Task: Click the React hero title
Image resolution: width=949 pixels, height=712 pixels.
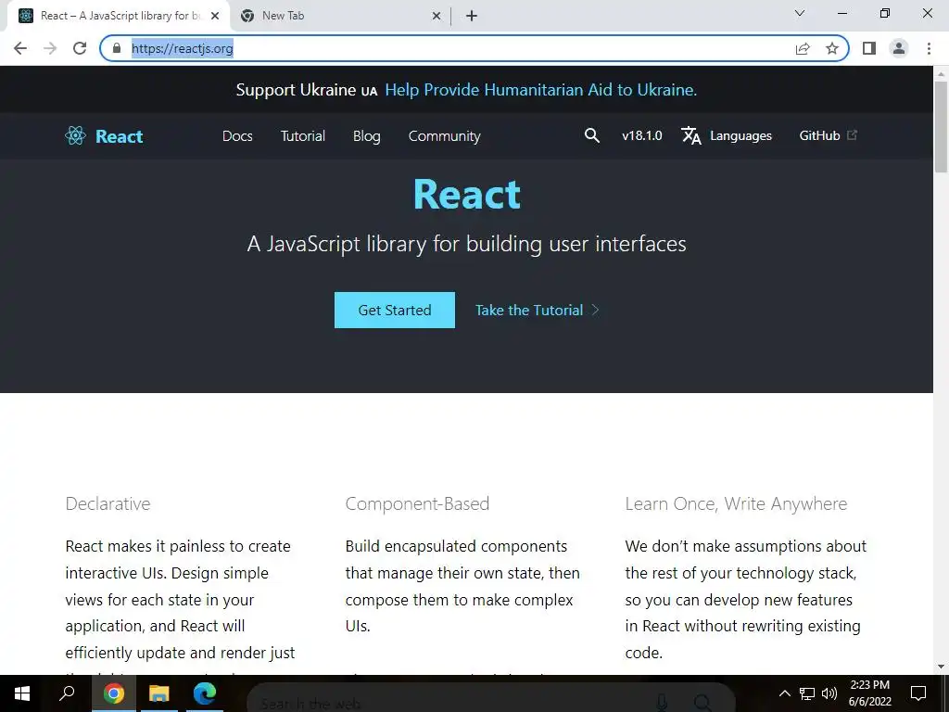Action: click(x=467, y=195)
